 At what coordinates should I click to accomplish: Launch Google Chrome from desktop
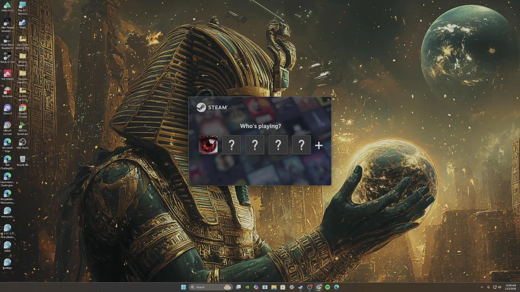point(23,111)
